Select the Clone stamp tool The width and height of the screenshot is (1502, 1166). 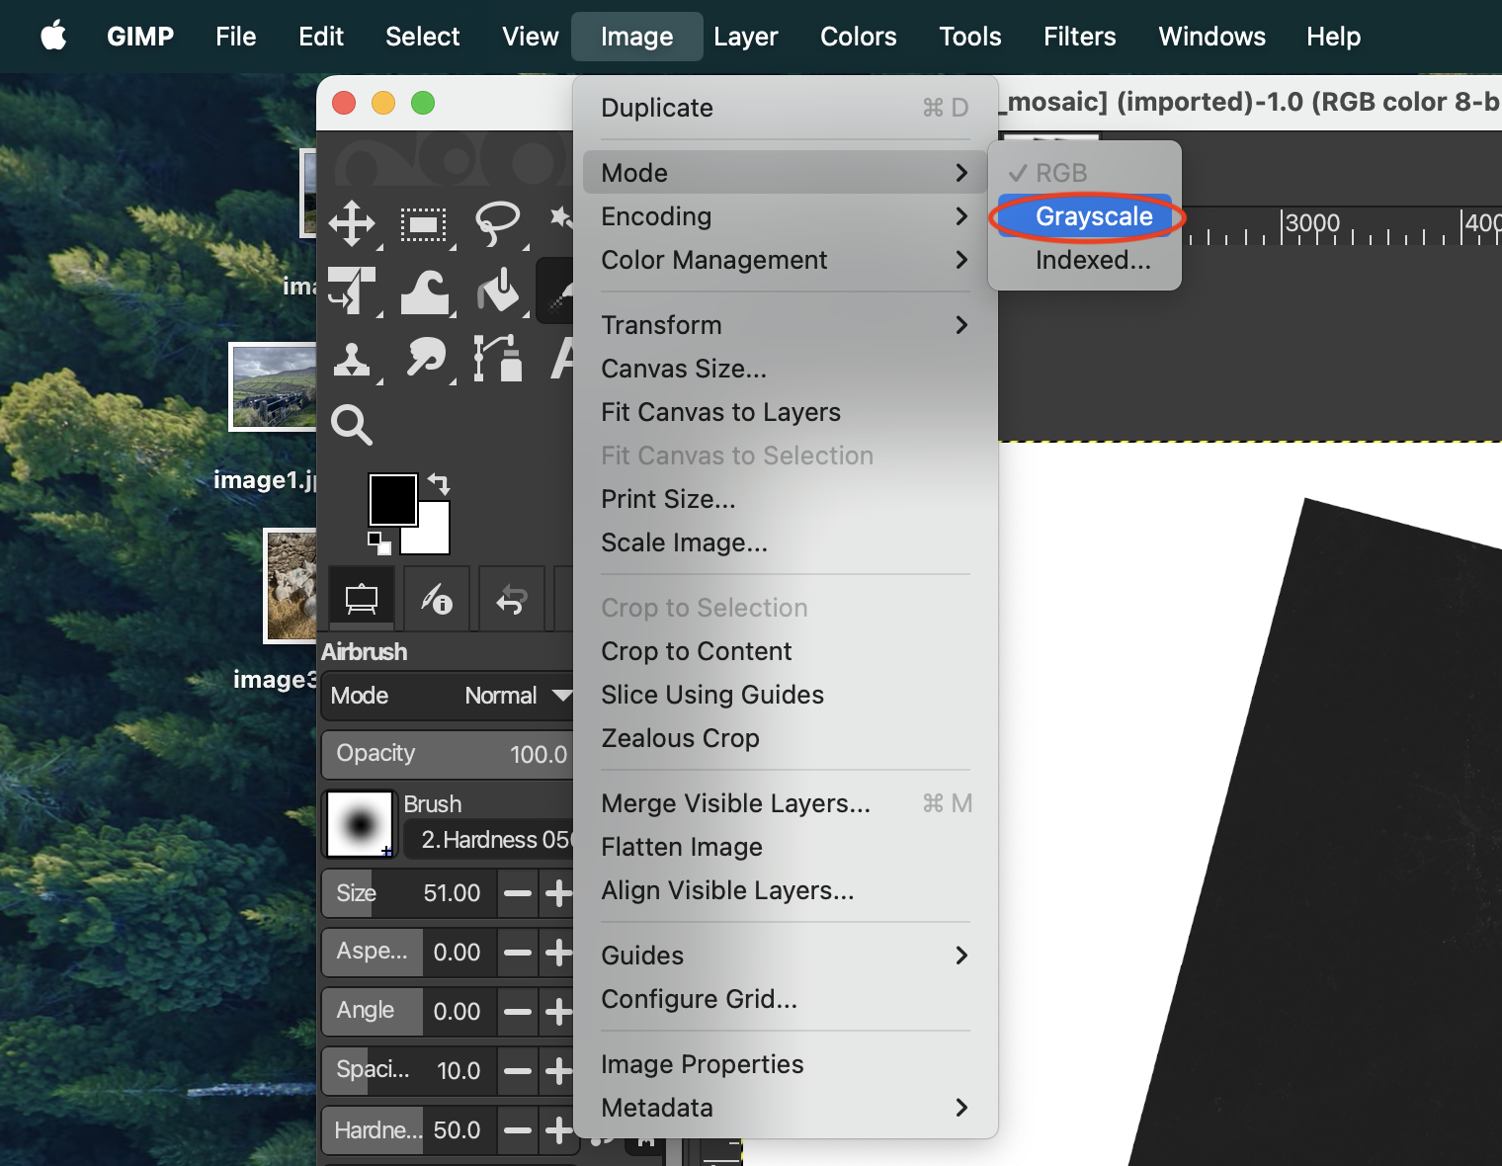click(x=352, y=359)
